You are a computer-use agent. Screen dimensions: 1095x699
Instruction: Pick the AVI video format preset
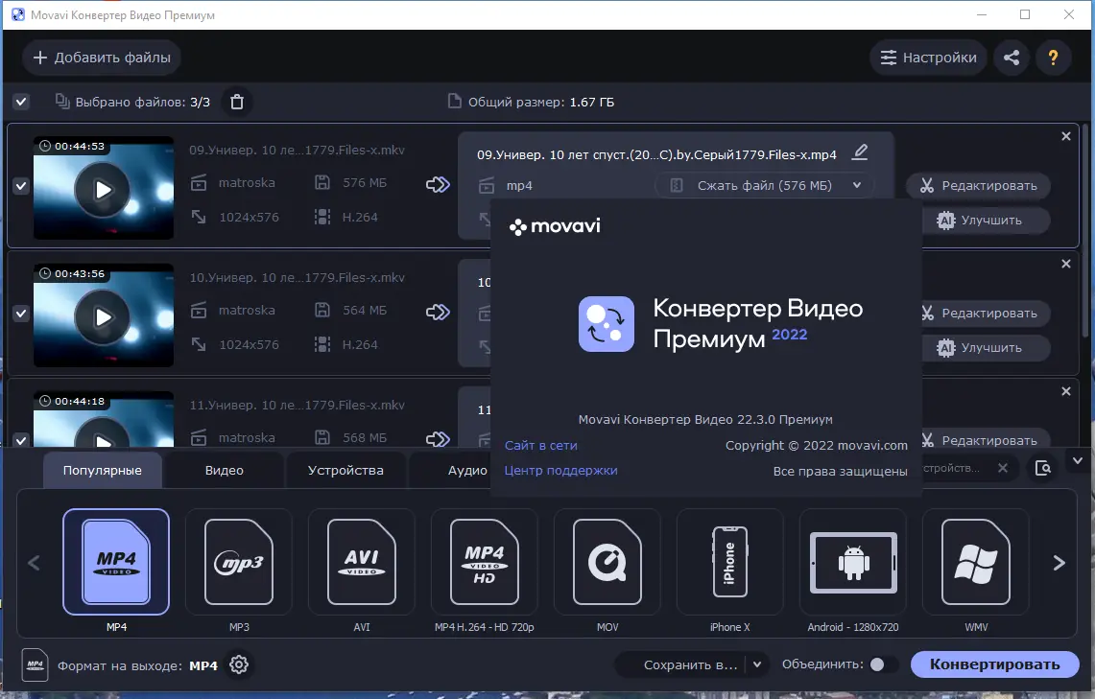pos(362,562)
